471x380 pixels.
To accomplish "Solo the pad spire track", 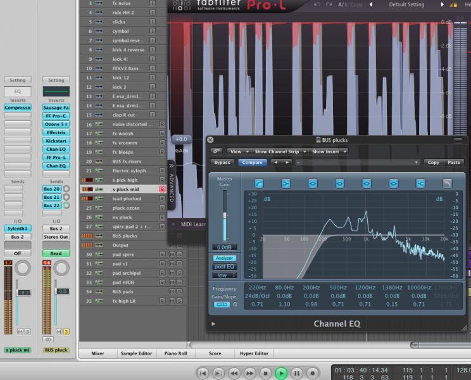I will pos(179,255).
